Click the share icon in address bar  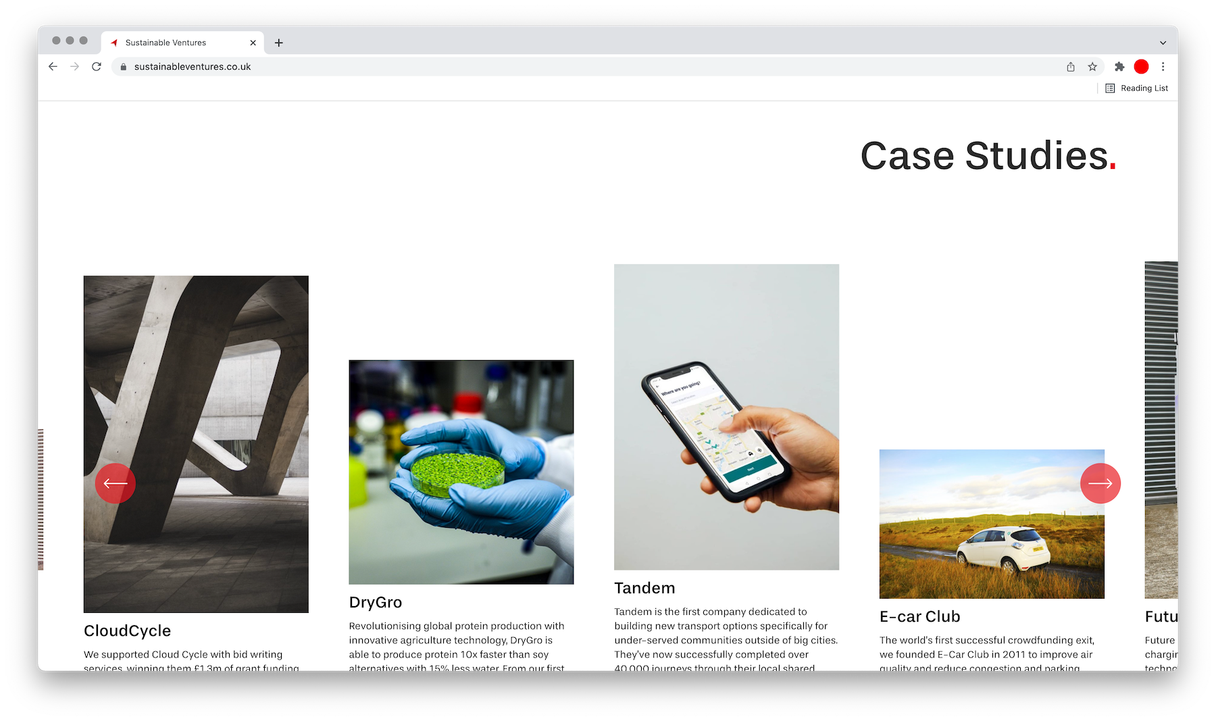pos(1071,66)
